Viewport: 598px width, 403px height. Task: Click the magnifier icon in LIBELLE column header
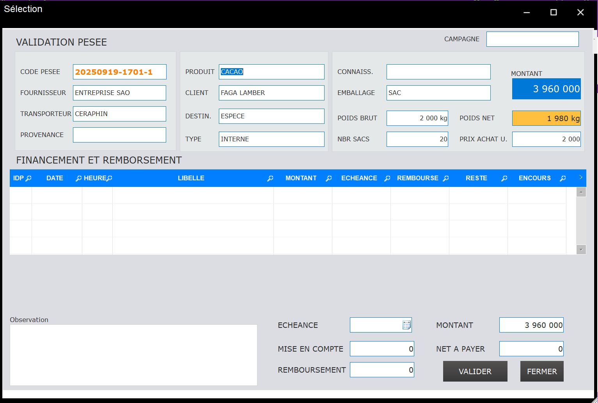click(270, 178)
